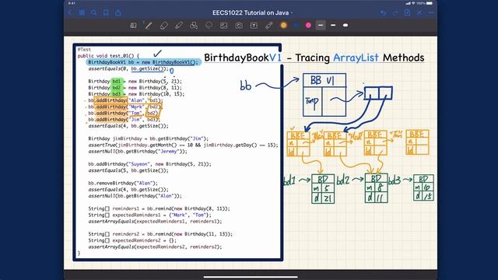Open the share and export menu
The width and height of the screenshot is (498, 280).
[117, 12]
